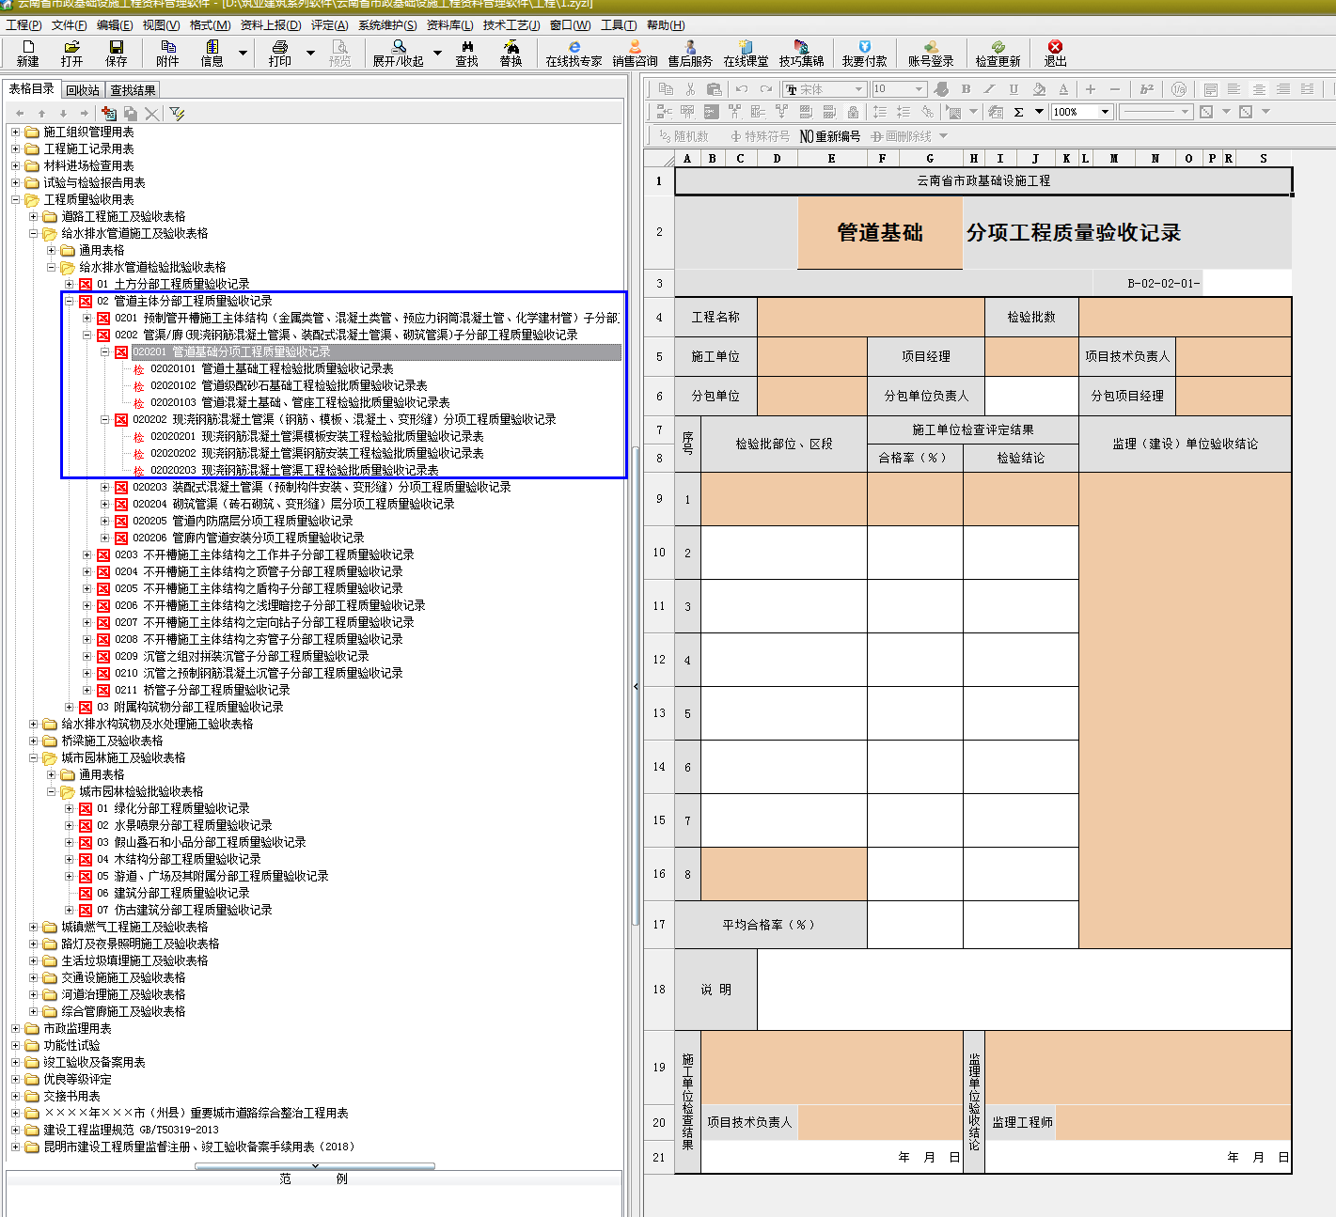The width and height of the screenshot is (1336, 1217).
Task: Click the font color A icon
Action: pos(1063,89)
